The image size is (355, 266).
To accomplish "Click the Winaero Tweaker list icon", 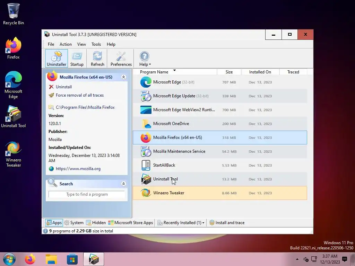I will coord(146,193).
